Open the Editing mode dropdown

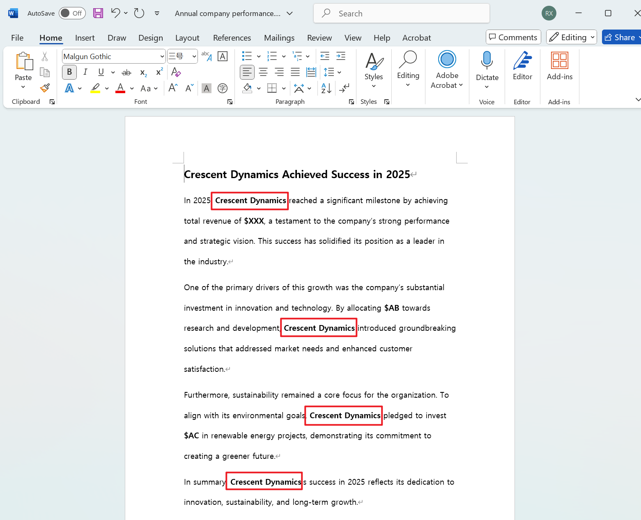[571, 37]
